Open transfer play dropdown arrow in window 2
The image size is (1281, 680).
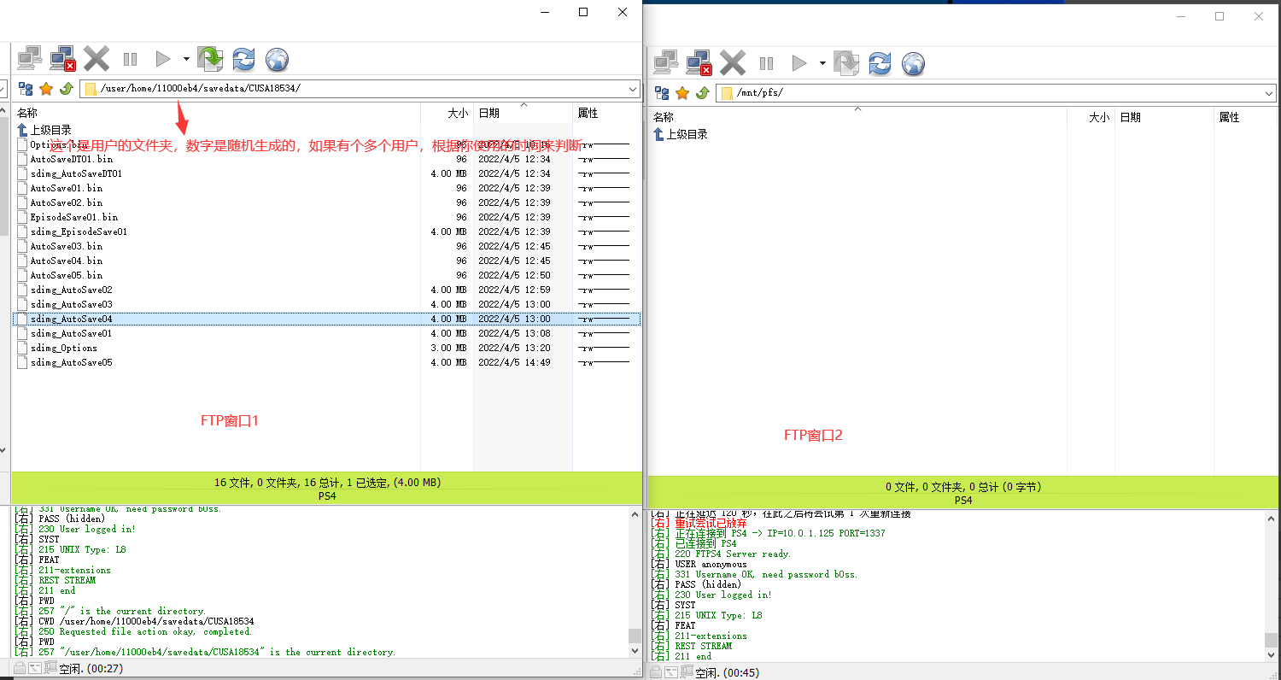(x=822, y=63)
